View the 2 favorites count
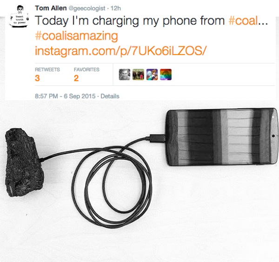The image size is (279, 262). pos(76,78)
